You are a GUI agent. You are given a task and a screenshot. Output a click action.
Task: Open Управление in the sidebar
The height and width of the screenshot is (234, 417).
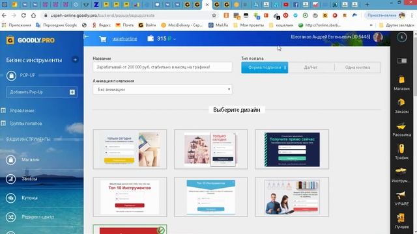[x=22, y=110]
